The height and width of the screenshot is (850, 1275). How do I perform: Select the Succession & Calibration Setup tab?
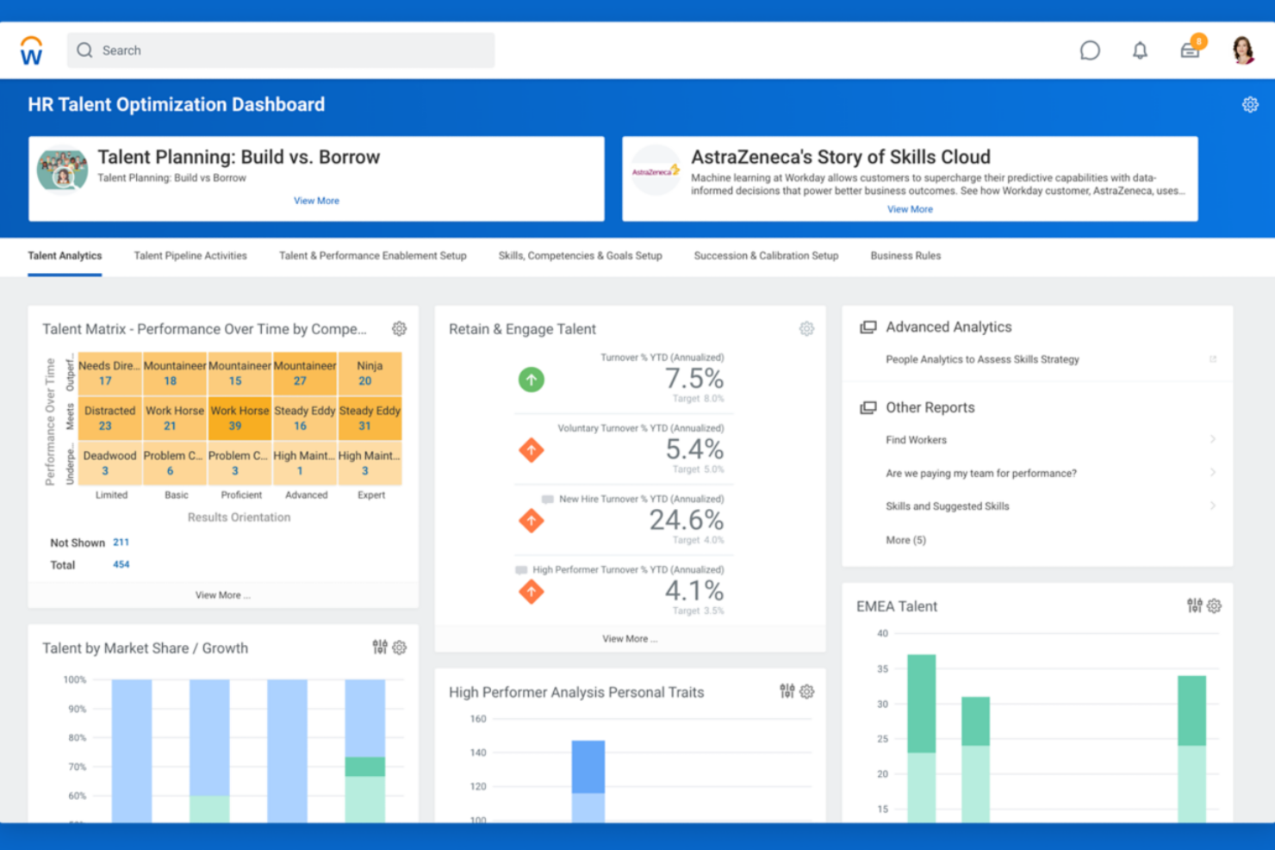[x=766, y=256]
